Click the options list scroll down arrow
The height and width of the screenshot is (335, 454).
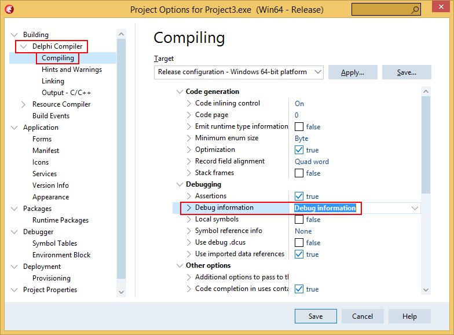click(x=426, y=290)
